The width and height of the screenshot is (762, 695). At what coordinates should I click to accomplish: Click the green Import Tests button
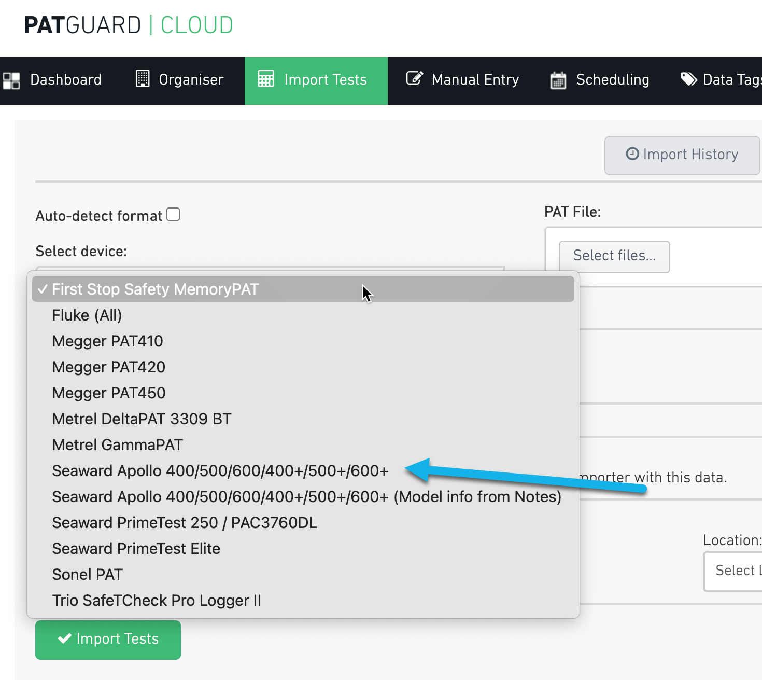click(x=108, y=640)
